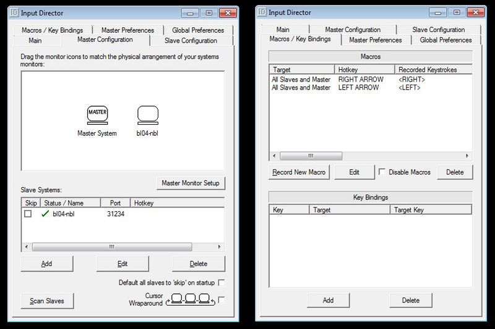Click the Macros list horizontal scrollbar
The image size is (495, 329).
(311, 156)
